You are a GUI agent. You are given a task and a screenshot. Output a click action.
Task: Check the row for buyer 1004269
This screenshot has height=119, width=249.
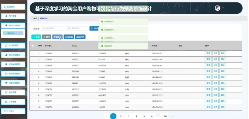33,66
